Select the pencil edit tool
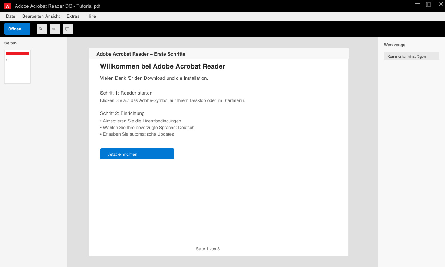445x267 pixels. pyautogui.click(x=55, y=29)
